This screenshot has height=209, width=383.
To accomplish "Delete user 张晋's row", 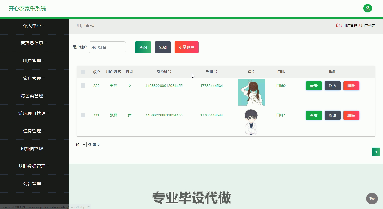I will tap(351, 115).
